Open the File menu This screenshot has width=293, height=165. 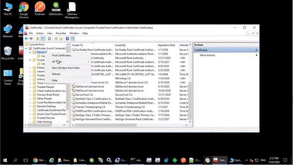[x=31, y=33]
